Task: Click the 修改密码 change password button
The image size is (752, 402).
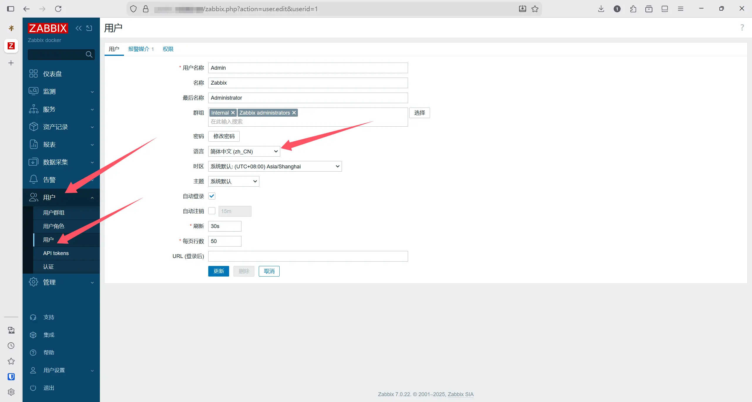Action: coord(224,136)
